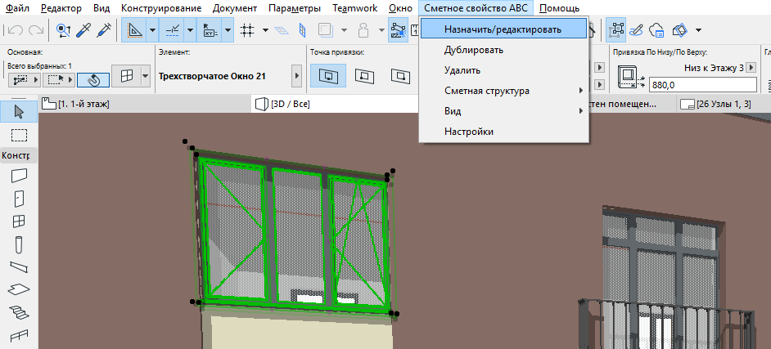Open the dropdown arrow after the 3D box icon
The width and height of the screenshot is (771, 349).
(699, 30)
